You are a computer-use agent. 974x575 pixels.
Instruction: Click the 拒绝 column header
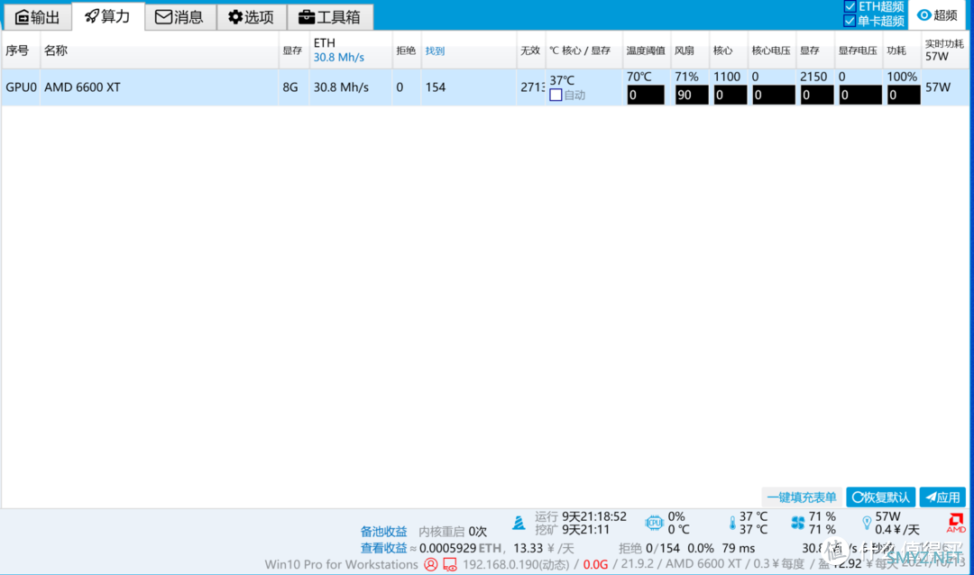coord(406,50)
